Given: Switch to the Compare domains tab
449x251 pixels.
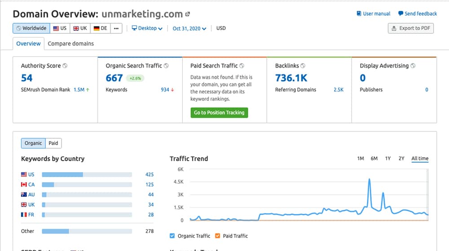Looking at the screenshot, I should tap(70, 43).
